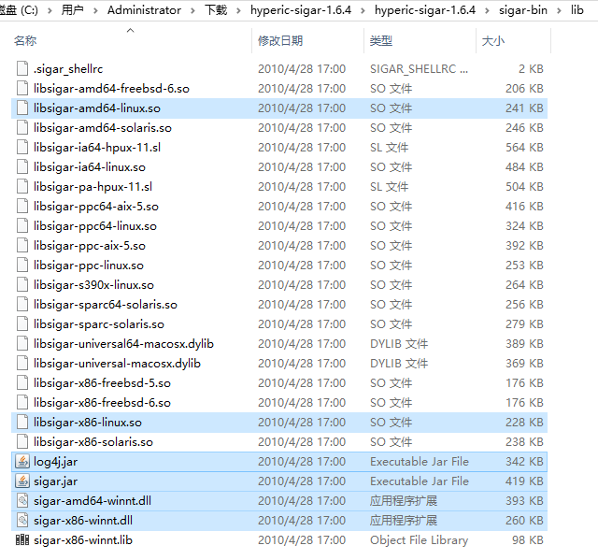Screen dimensions: 598x560
Task: Click the Object File Library type cell
Action: click(x=420, y=539)
